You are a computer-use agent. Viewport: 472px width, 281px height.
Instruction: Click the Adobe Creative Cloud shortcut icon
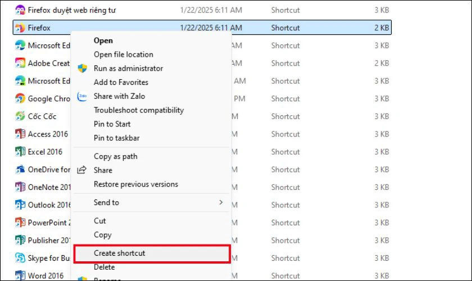[x=20, y=64]
